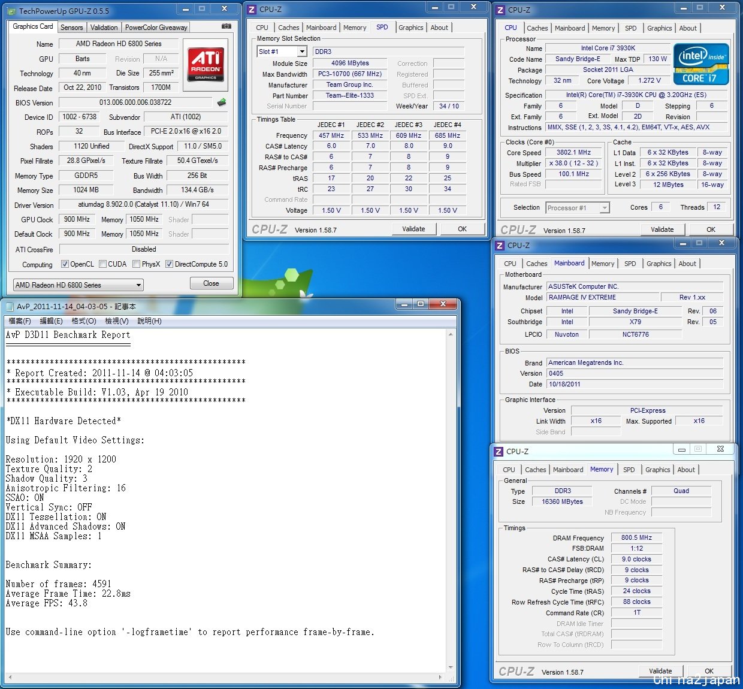743x689 pixels.
Task: Click the Notepad vertical scrollbar down arrow
Action: pos(451,667)
